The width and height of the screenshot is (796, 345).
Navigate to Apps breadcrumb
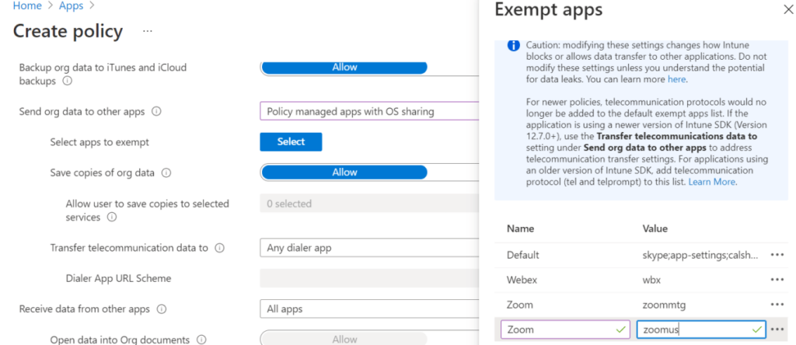[x=71, y=6]
